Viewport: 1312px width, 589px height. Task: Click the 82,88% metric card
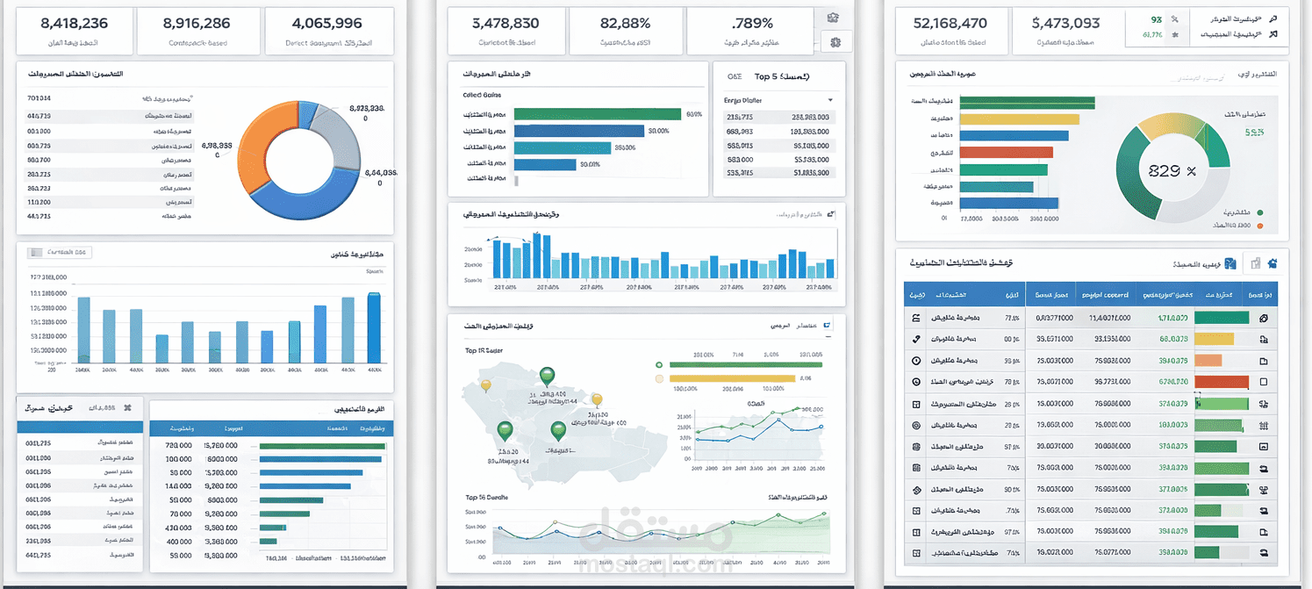tap(625, 31)
